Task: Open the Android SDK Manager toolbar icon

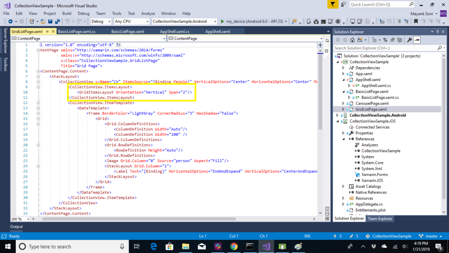Action: 316,22
